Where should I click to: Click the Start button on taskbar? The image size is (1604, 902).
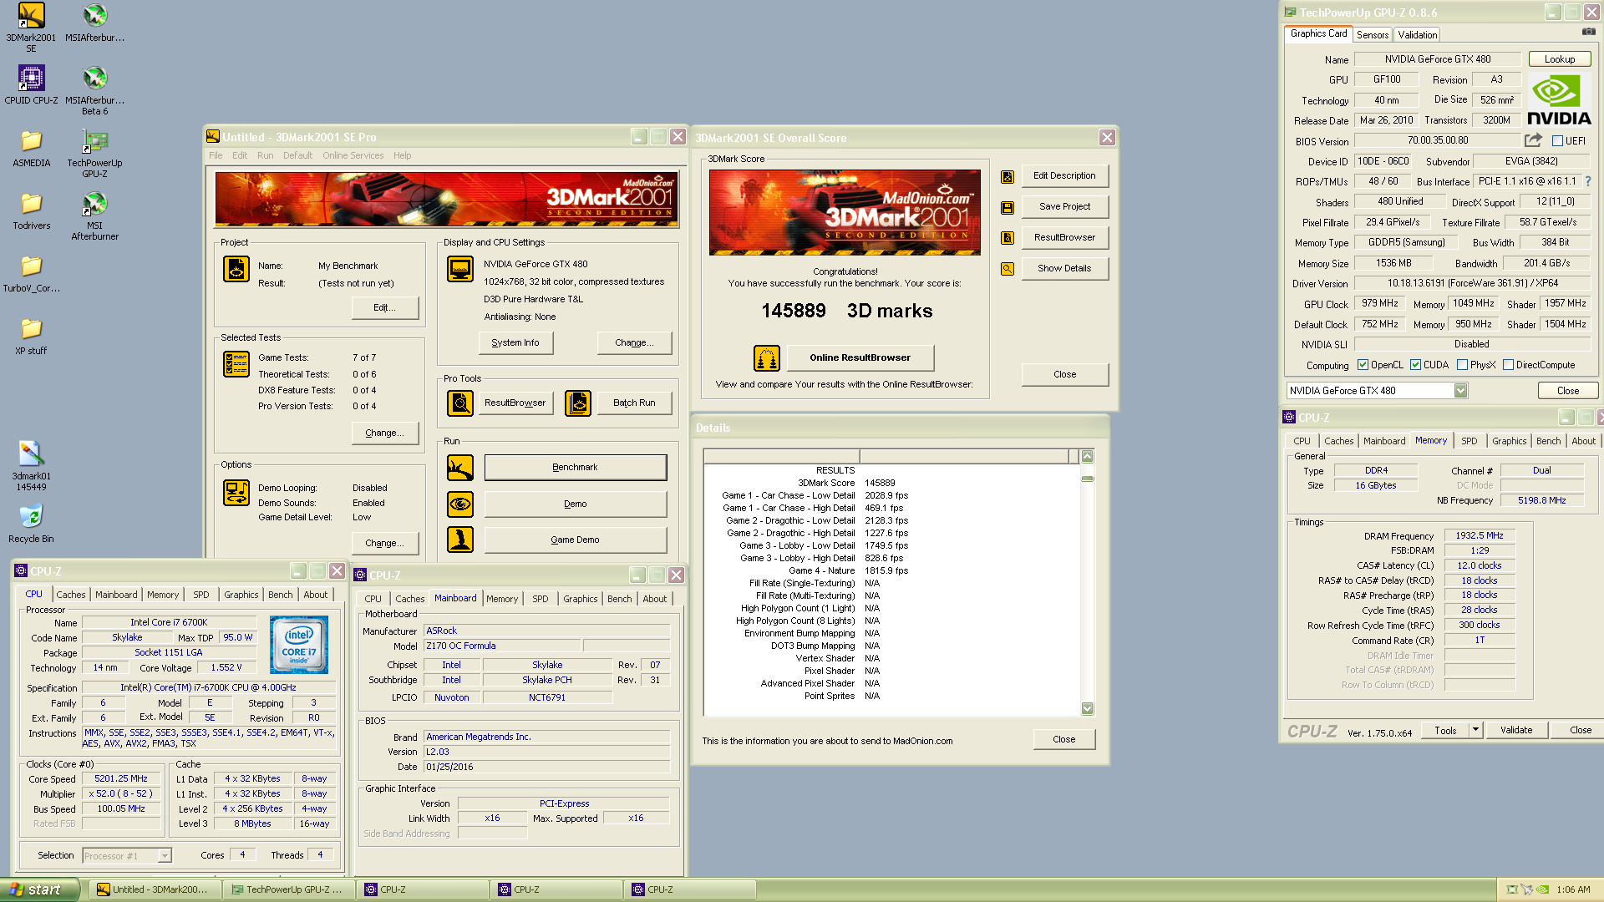[40, 889]
